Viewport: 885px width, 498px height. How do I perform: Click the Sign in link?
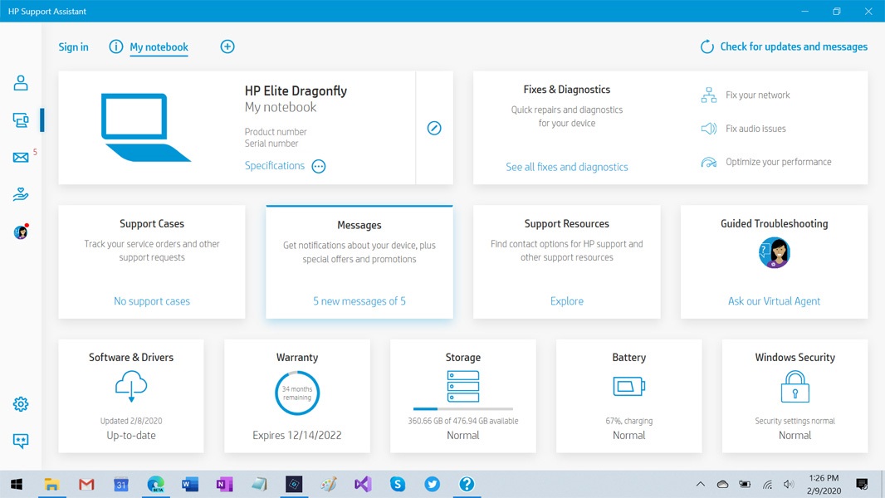click(73, 47)
